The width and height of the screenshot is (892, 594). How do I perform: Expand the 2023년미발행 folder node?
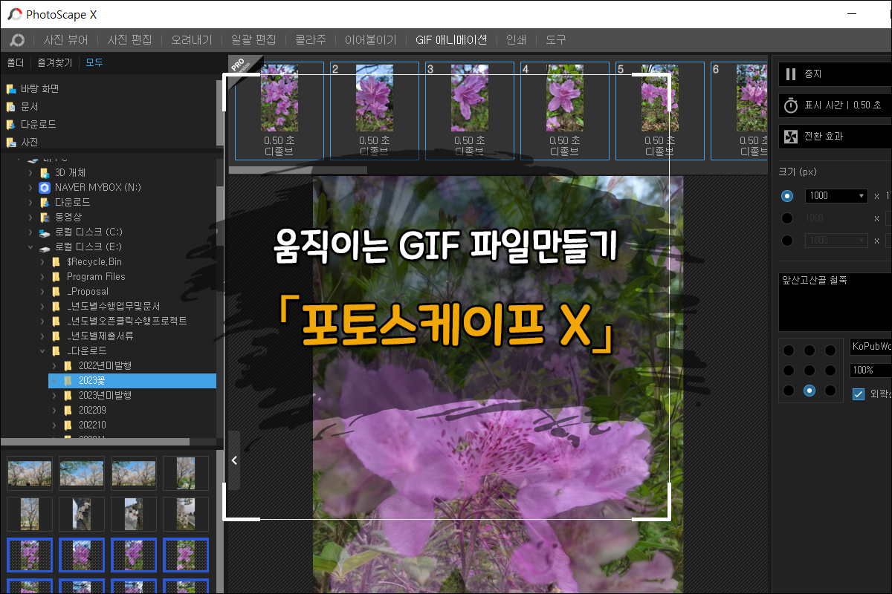click(54, 396)
